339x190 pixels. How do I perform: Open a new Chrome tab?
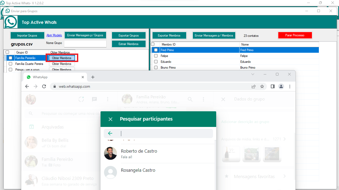(x=93, y=77)
